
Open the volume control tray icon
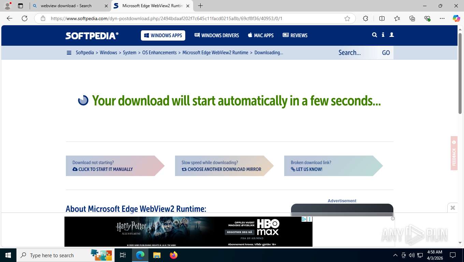pos(412,255)
